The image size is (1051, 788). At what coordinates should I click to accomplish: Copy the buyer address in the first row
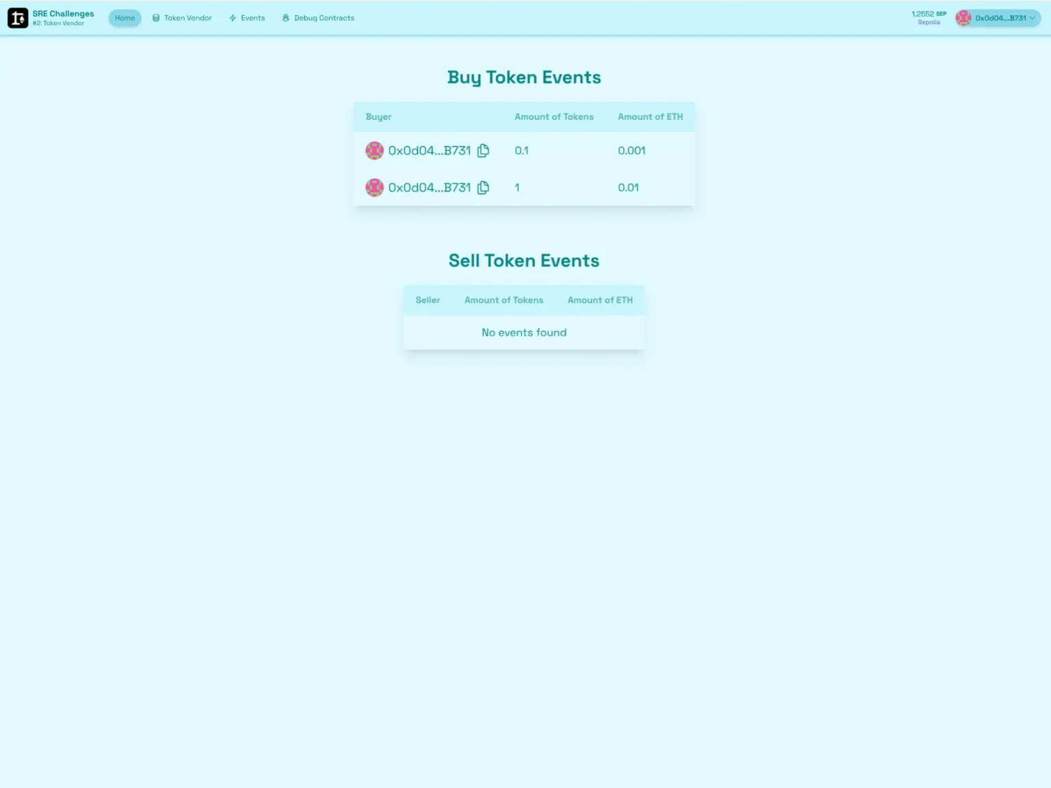point(482,150)
